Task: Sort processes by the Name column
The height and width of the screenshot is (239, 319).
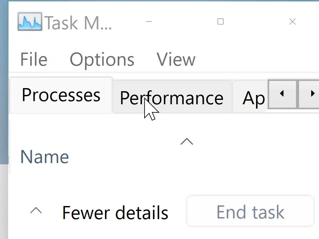Action: click(x=45, y=157)
